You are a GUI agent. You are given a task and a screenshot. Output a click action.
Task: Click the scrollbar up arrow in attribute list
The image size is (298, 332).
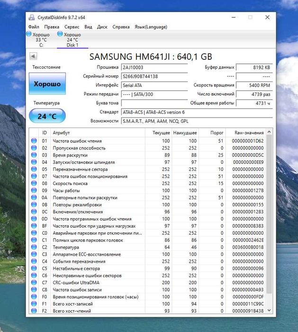point(269,132)
